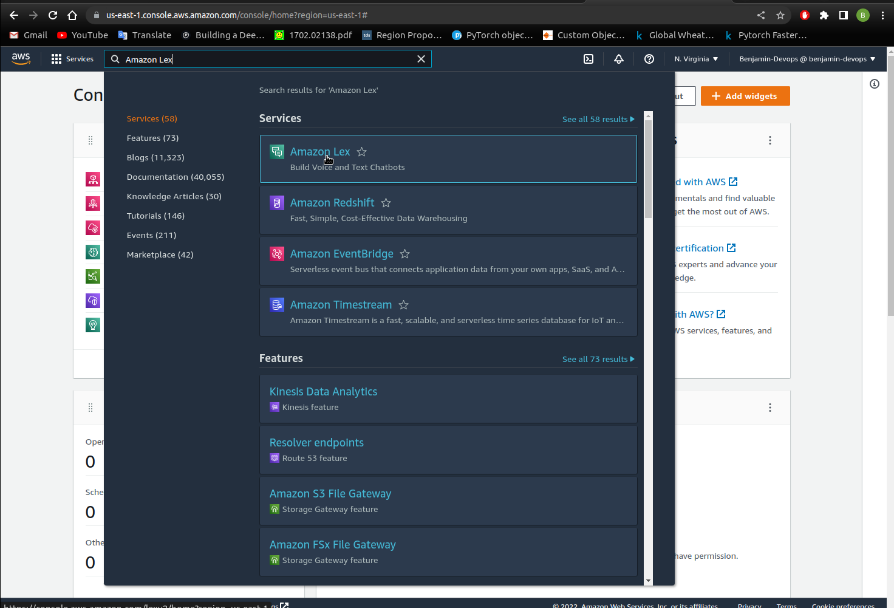Image resolution: width=894 pixels, height=608 pixels.
Task: Filter results by Knowledge Articles (30)
Action: [174, 196]
